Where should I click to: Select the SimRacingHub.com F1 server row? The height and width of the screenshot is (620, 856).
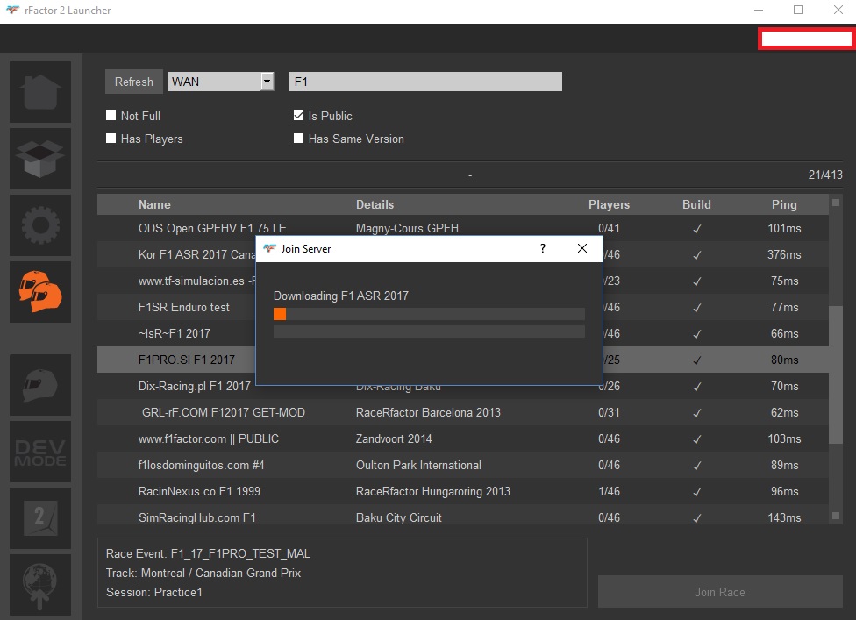point(351,517)
